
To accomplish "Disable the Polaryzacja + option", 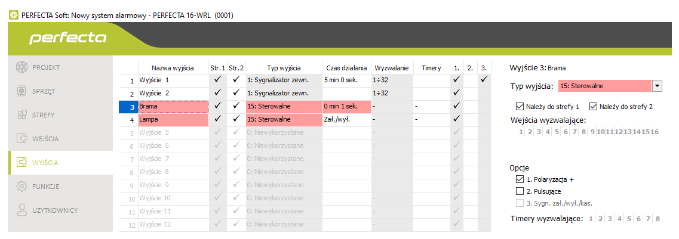I will click(x=520, y=179).
